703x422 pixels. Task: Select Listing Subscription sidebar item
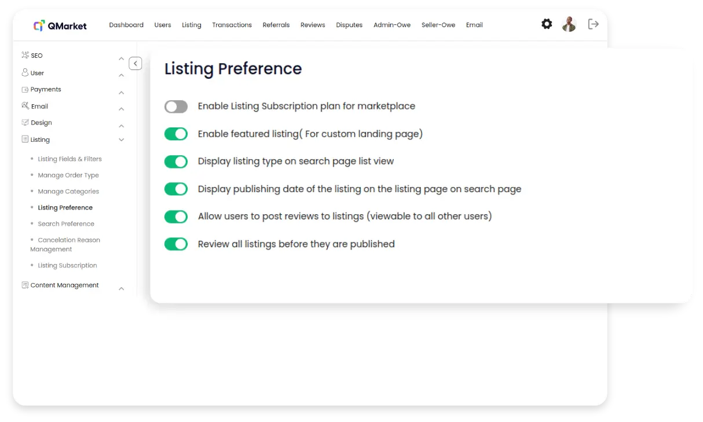[x=67, y=266]
